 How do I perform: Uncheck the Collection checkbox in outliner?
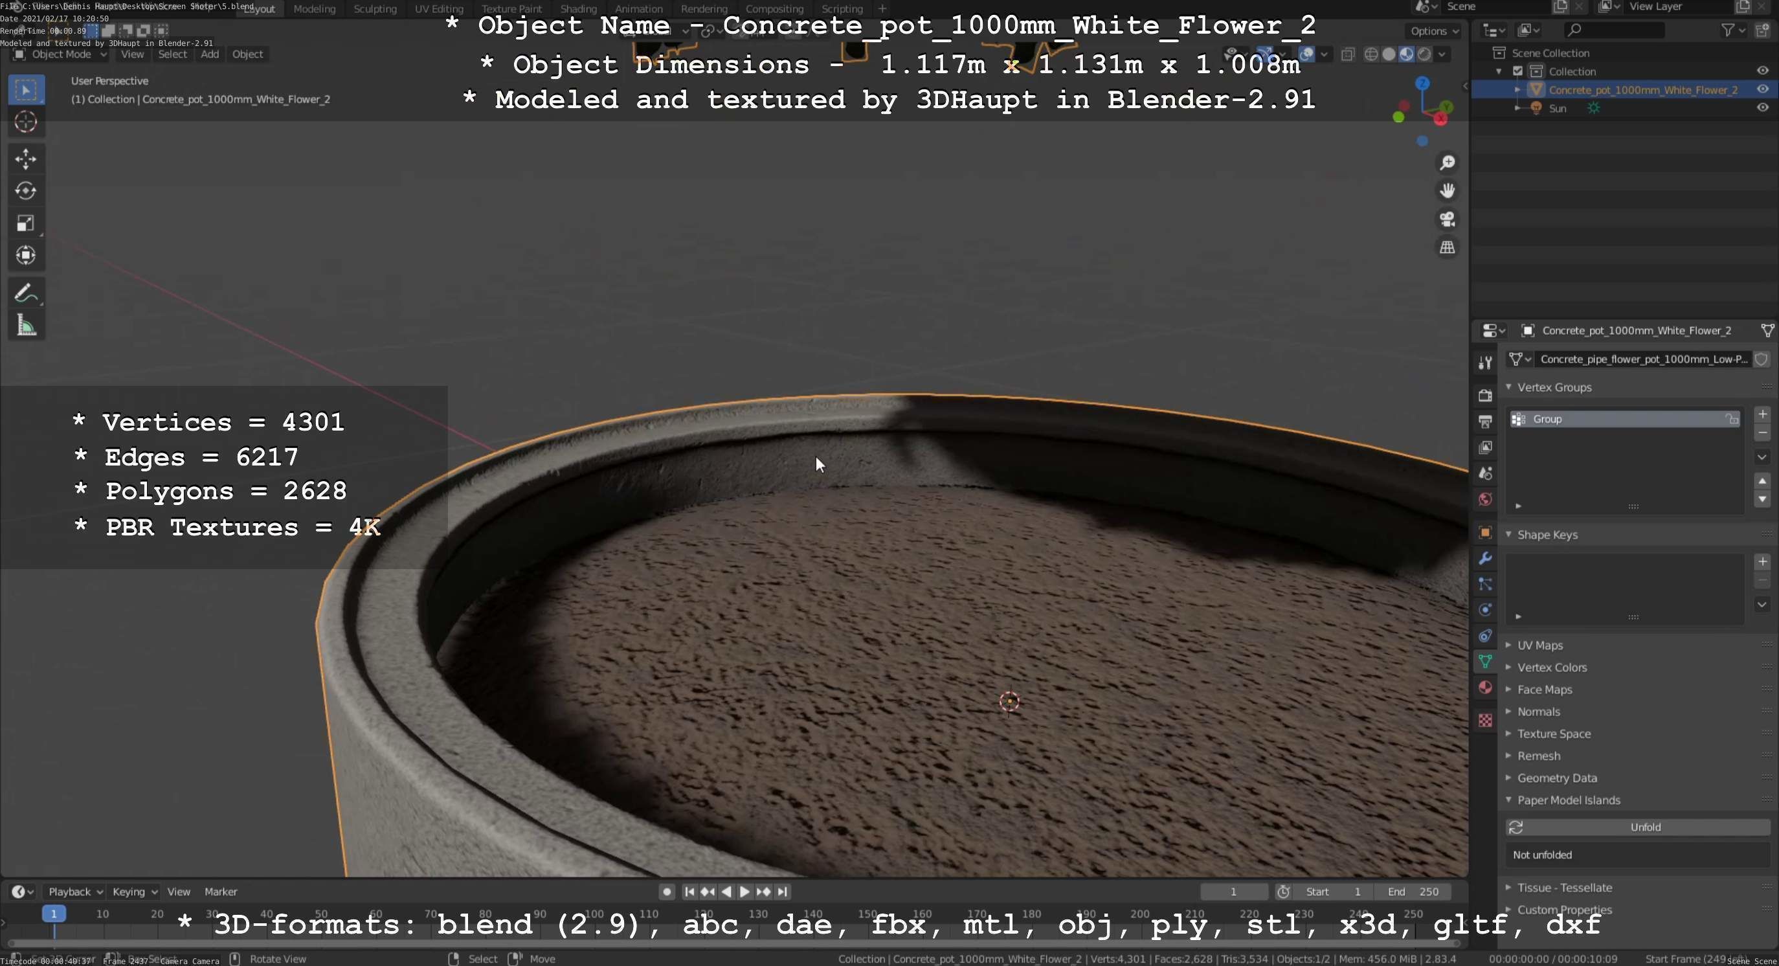point(1517,71)
